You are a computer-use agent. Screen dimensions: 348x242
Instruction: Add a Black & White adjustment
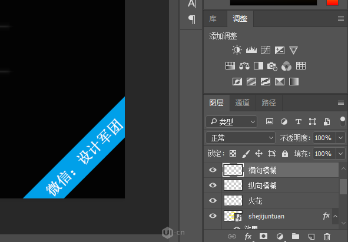pos(258,66)
